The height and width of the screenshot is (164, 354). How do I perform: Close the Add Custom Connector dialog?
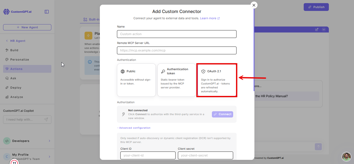(x=254, y=5)
